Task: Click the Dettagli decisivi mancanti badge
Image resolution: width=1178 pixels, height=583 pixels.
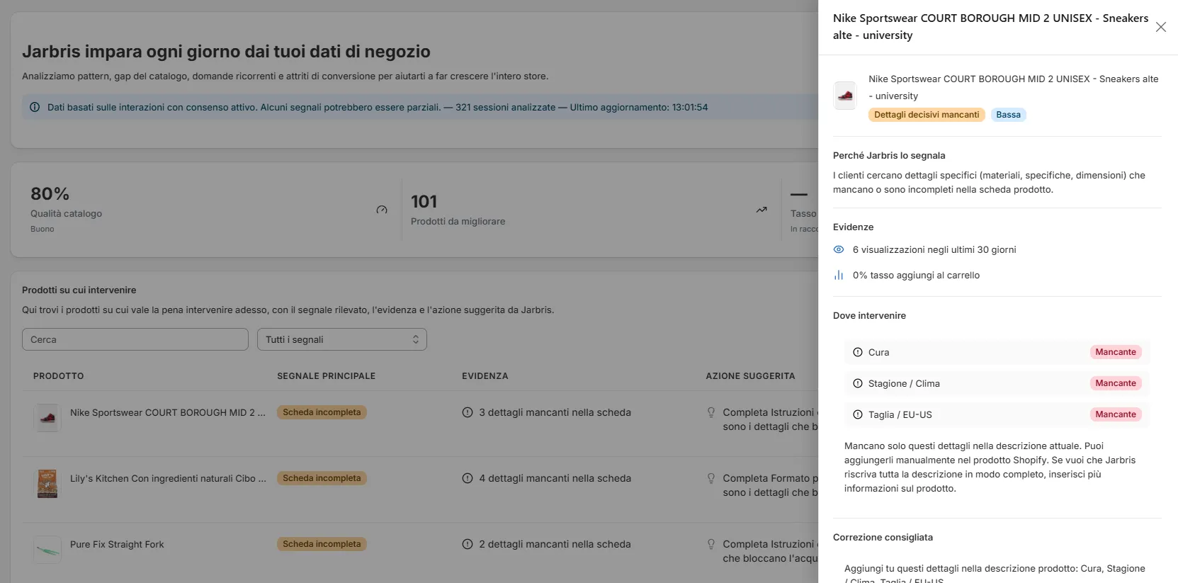Action: tap(927, 115)
